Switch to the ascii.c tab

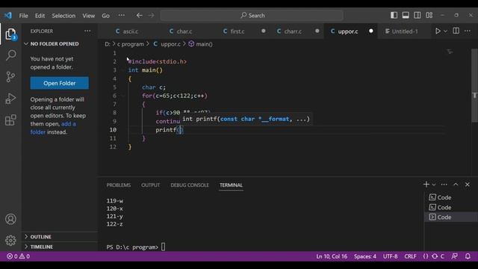[x=127, y=31]
